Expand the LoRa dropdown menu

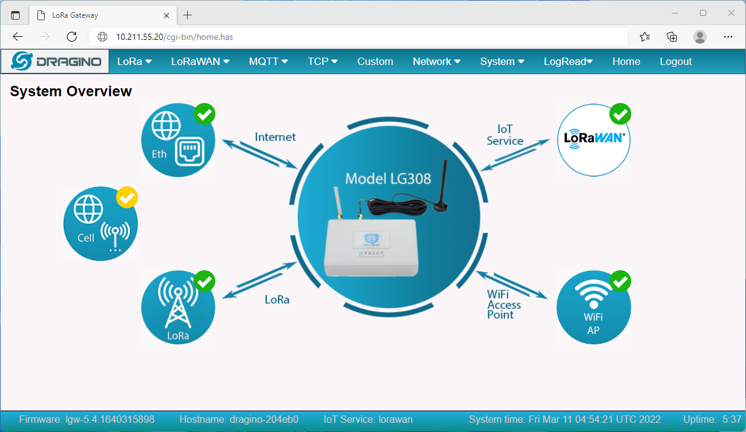click(134, 61)
